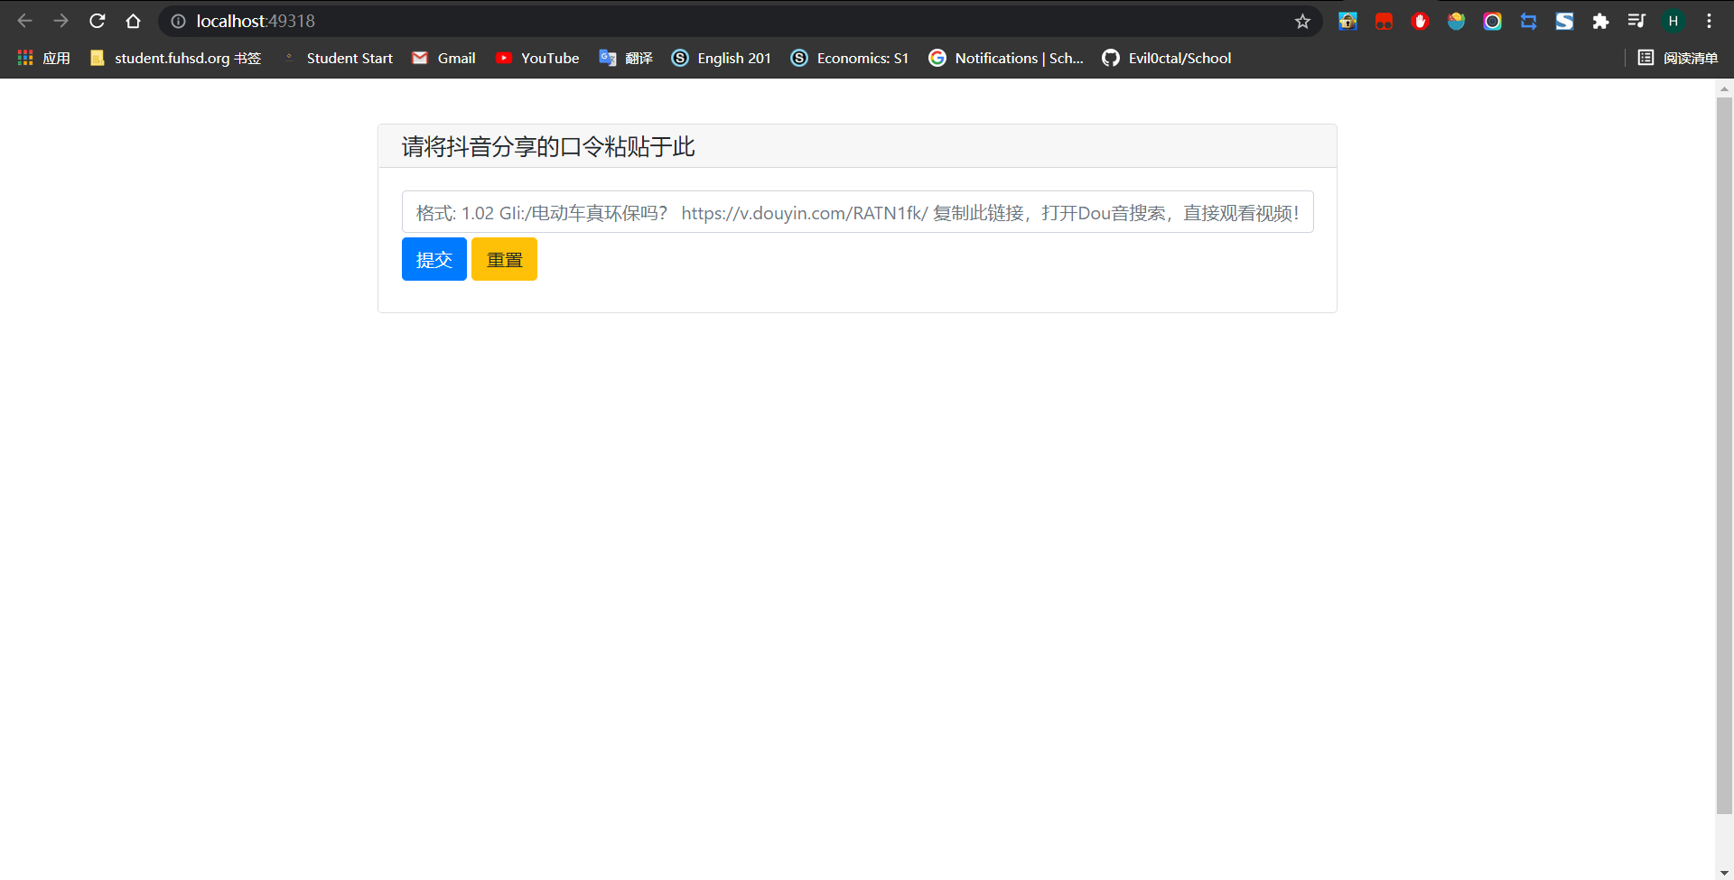1734x880 pixels.
Task: Bookmark this page with the star icon
Action: click(1302, 21)
